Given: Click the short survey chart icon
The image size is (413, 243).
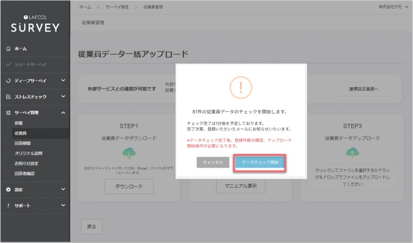Looking at the screenshot, I should tap(8, 64).
